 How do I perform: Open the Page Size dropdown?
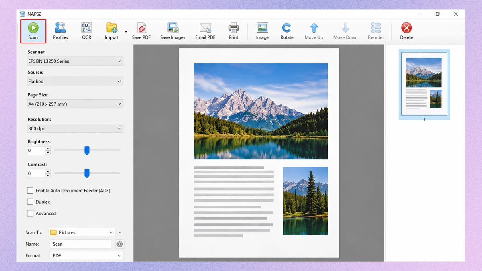[x=75, y=104]
